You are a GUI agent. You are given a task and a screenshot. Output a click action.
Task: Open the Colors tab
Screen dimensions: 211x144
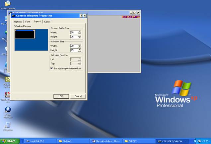click(x=47, y=22)
